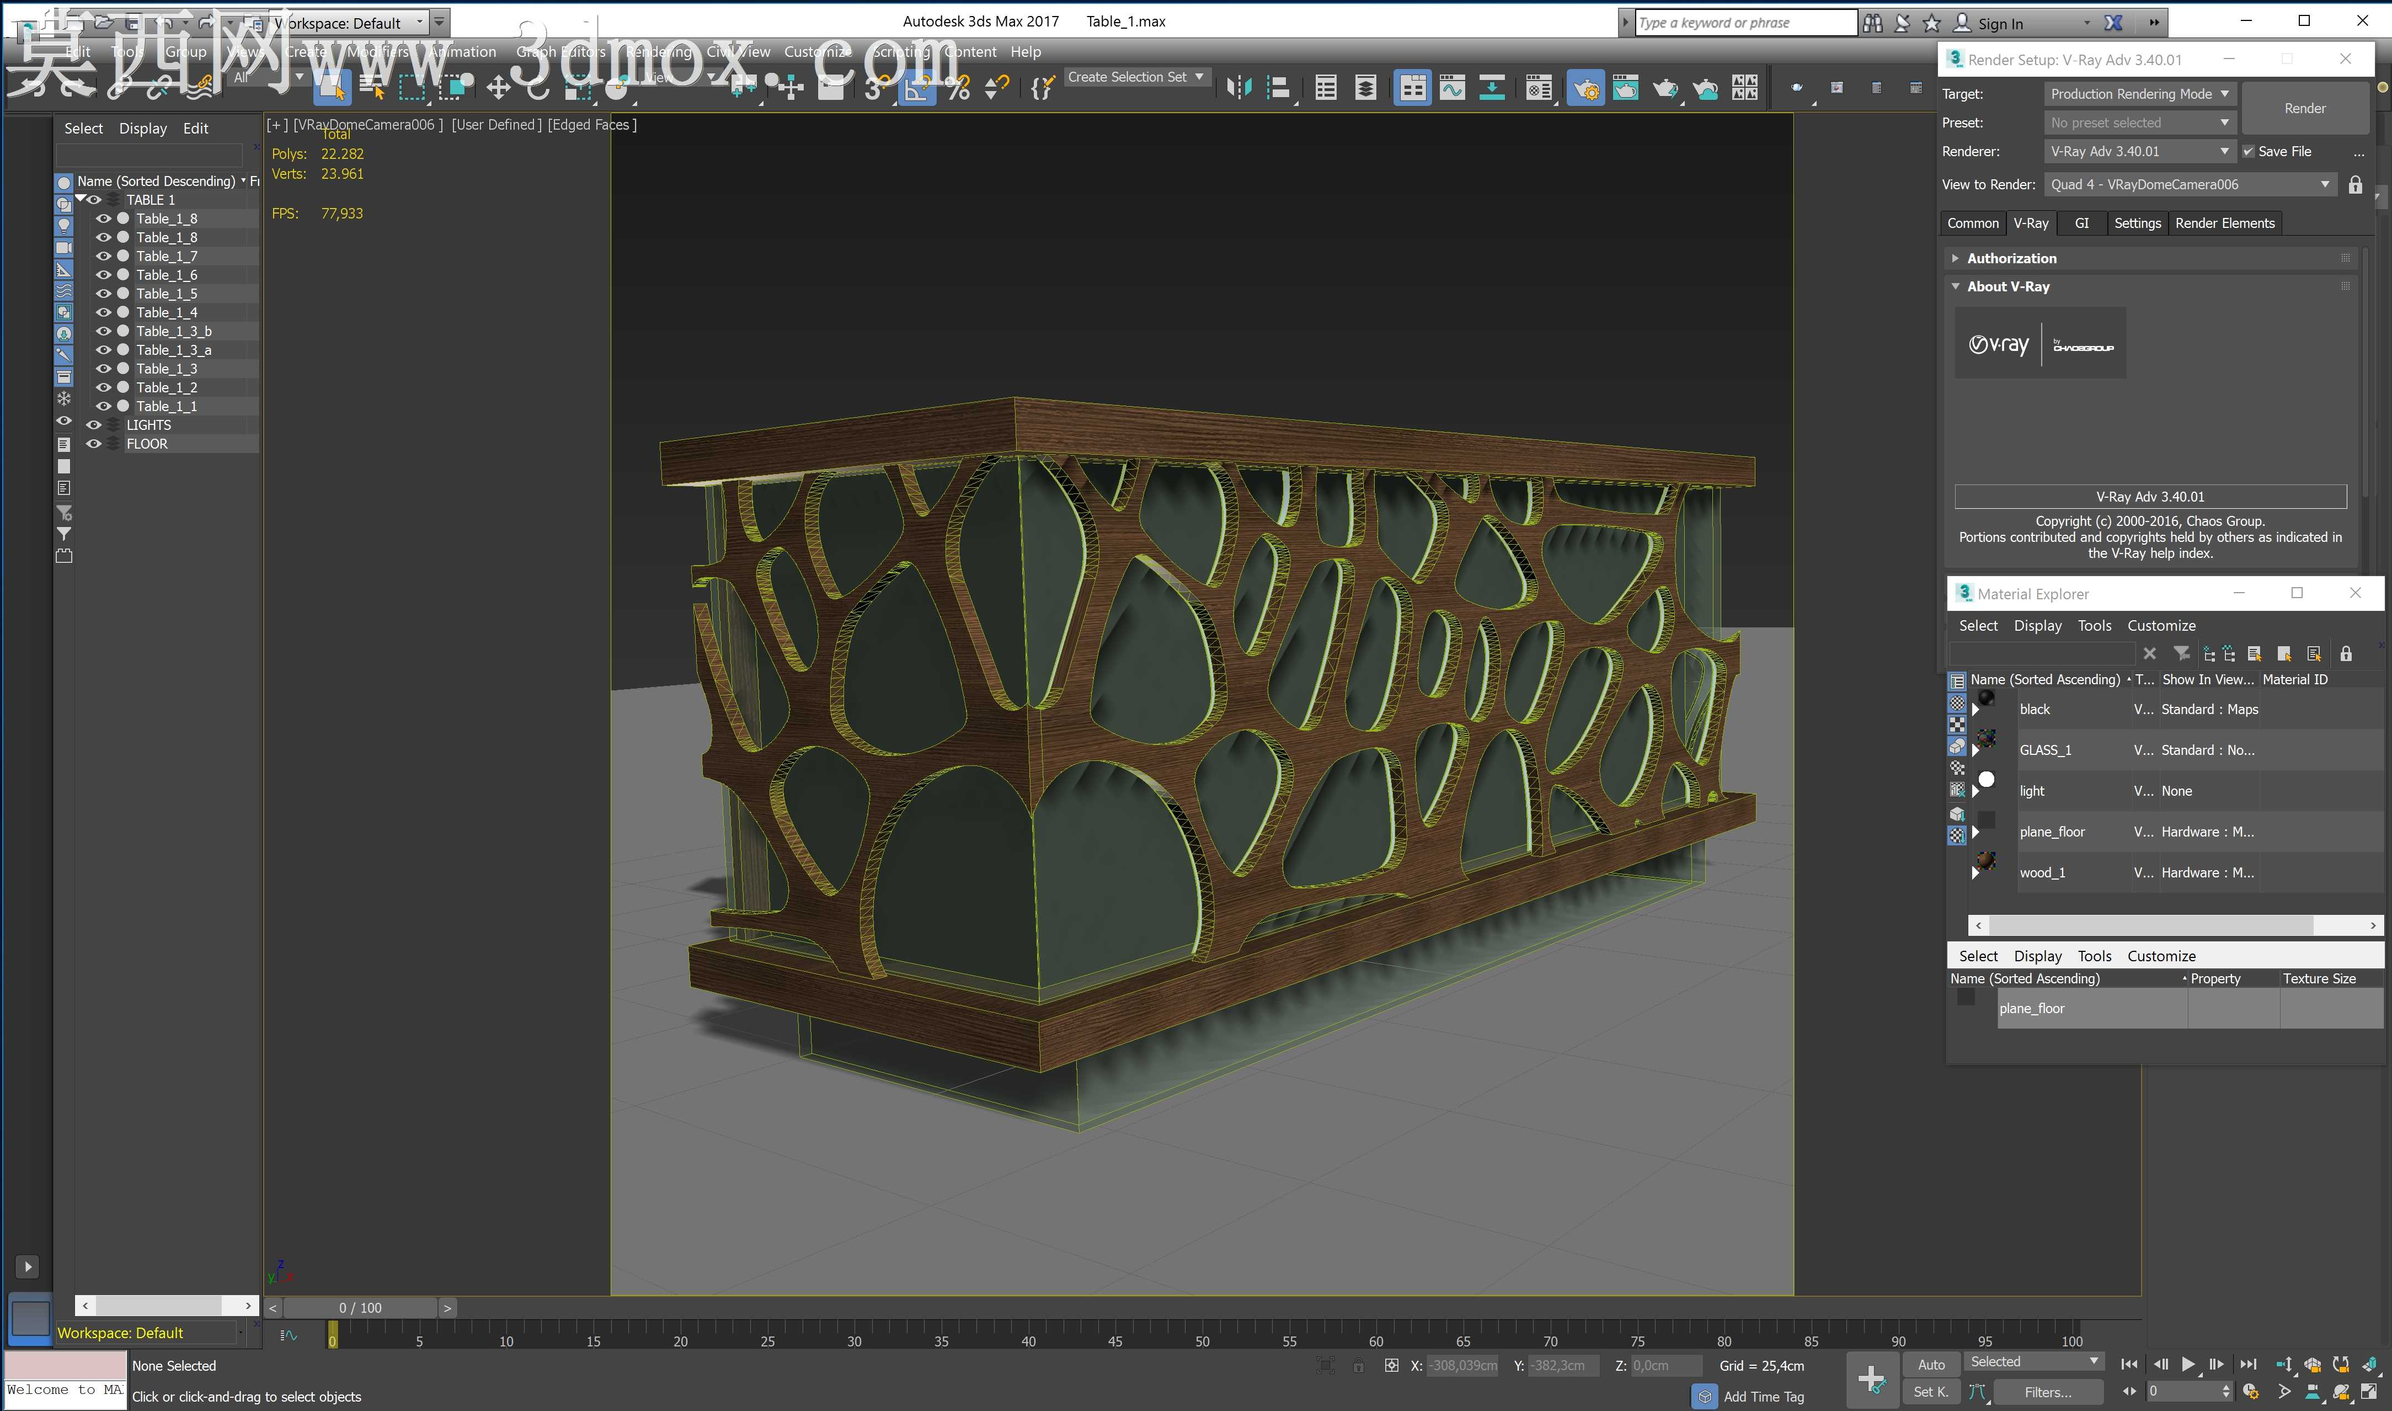Toggle the Spinner Snap icon

pyautogui.click(x=996, y=88)
